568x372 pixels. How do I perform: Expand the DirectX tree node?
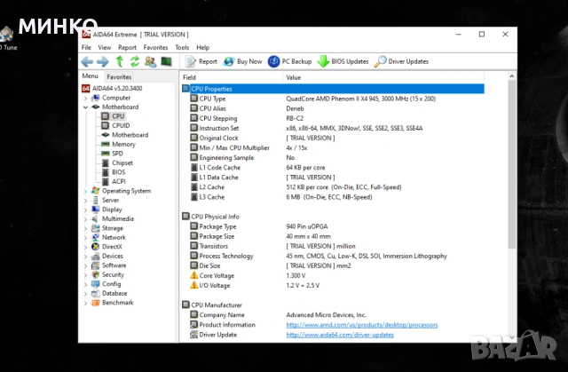coord(85,247)
